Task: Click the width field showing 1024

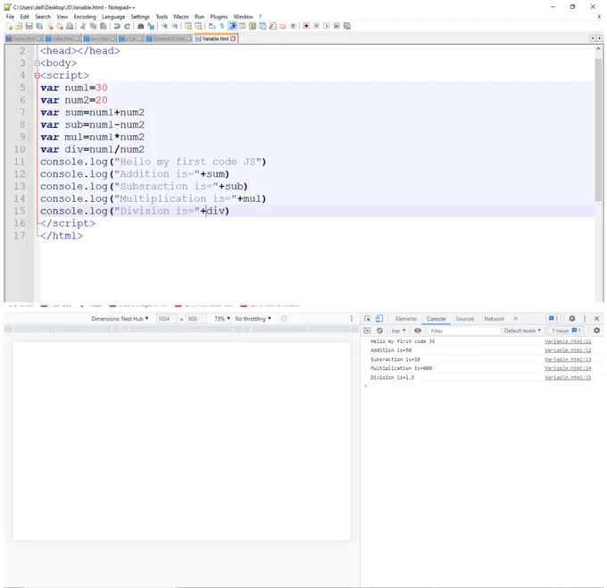Action: click(166, 319)
